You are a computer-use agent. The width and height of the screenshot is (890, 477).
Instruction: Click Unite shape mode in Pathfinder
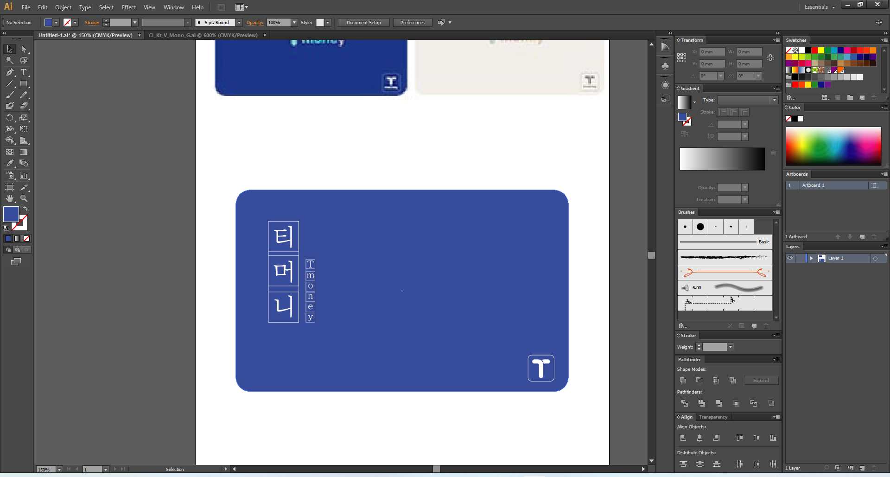[683, 381]
